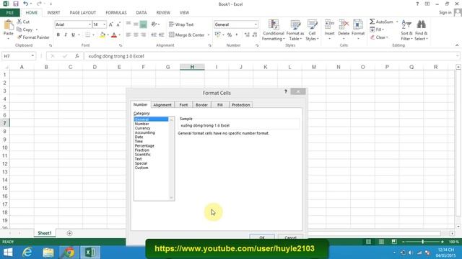The width and height of the screenshot is (462, 259).
Task: Open the Borders dropdown arrow
Action: [93, 35]
